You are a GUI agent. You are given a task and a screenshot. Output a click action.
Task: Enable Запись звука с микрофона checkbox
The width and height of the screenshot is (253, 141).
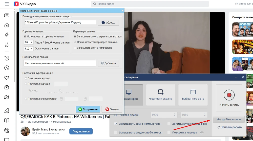point(169,124)
